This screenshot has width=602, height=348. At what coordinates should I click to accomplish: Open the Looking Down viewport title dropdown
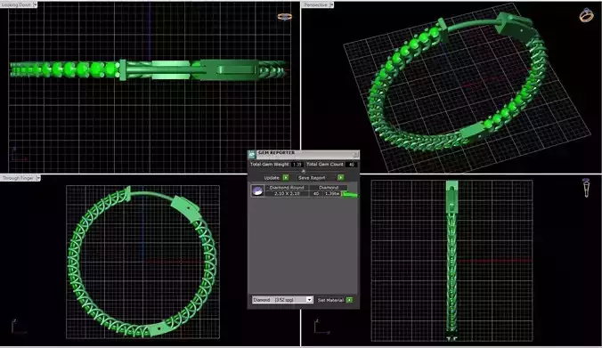pos(35,4)
